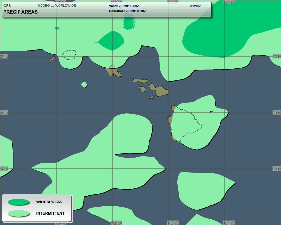Image resolution: width=281 pixels, height=225 pixels.
Task: Click the 20 N label on left edge
Action: 4,113
